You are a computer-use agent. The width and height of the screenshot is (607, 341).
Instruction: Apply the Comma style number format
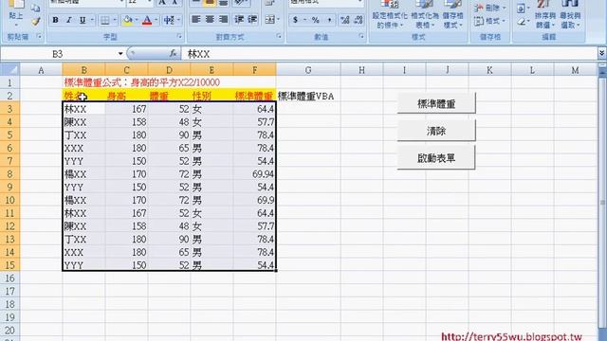[329, 20]
